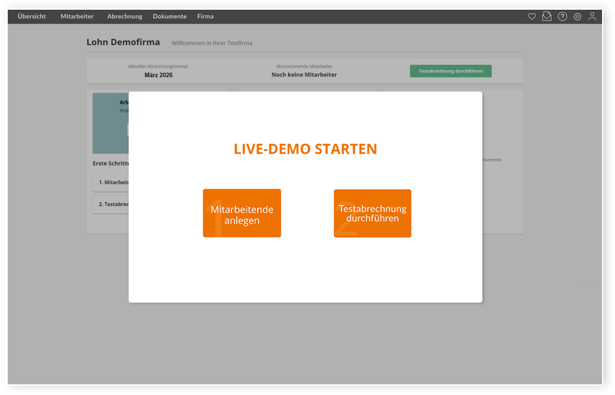Click the LIVE-DEMO STARTEN title

(305, 149)
